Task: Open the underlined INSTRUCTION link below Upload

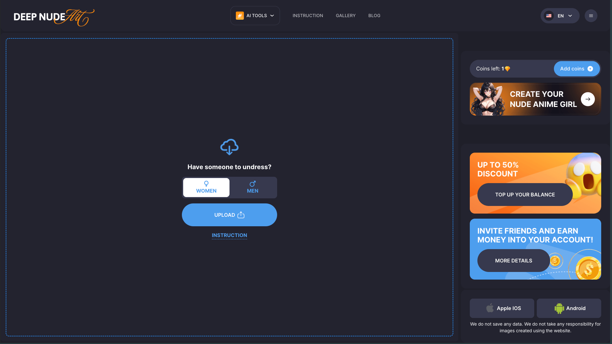Action: click(x=229, y=235)
